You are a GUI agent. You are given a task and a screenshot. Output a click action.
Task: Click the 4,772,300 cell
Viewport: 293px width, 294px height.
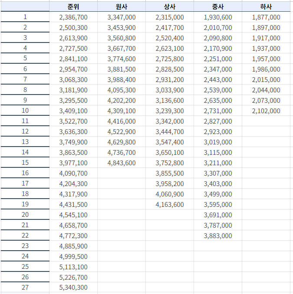coord(73,236)
